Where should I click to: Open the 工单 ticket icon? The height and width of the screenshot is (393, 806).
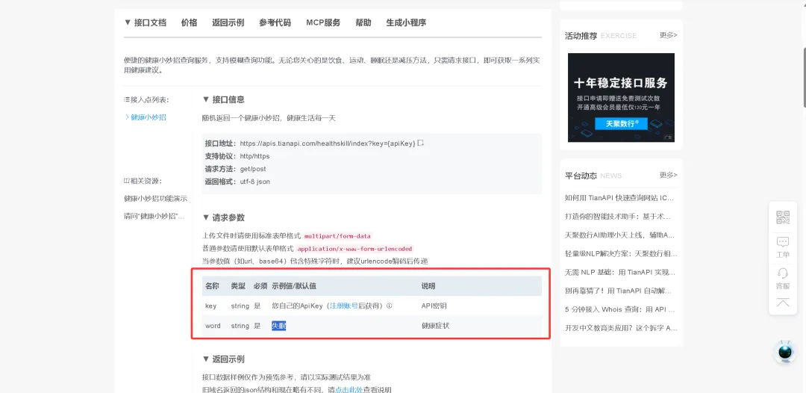[x=782, y=247]
